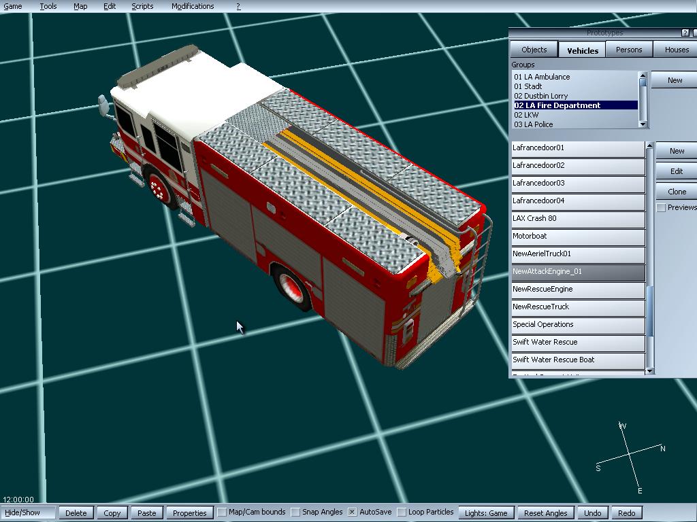
Task: Open the Edit menu
Action: 110,6
